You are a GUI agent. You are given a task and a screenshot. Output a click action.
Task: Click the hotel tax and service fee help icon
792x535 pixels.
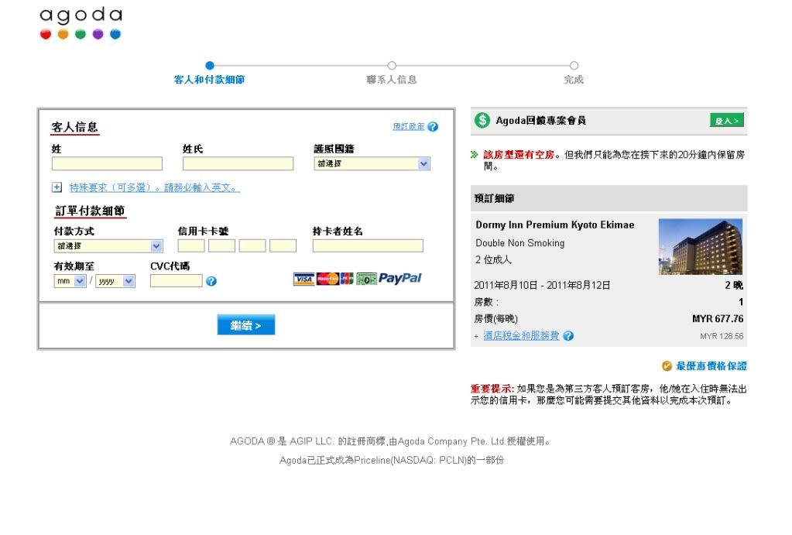coord(568,336)
